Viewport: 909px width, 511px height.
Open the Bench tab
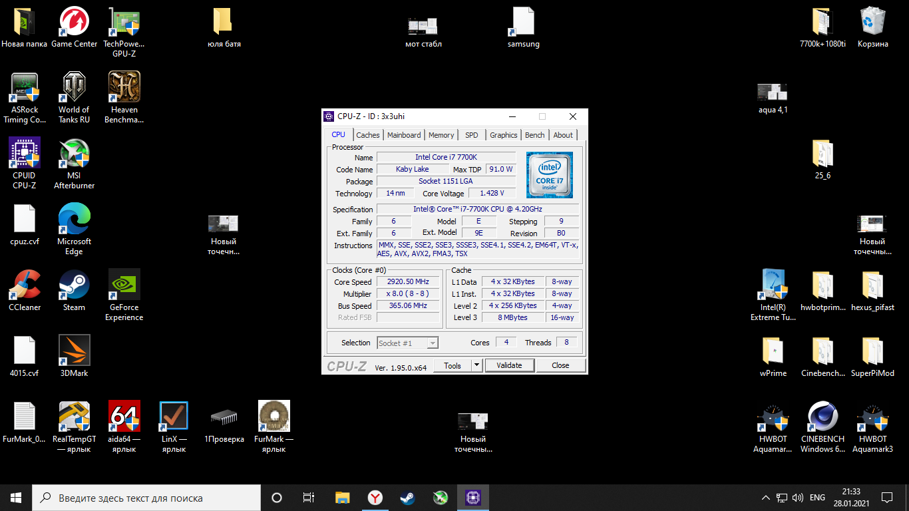[x=535, y=135]
